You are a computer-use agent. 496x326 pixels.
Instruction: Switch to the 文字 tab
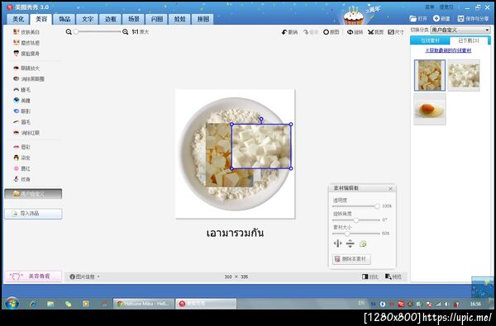(88, 19)
